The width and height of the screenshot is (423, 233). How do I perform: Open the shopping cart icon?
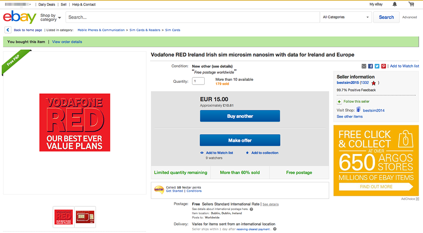pyautogui.click(x=411, y=4)
